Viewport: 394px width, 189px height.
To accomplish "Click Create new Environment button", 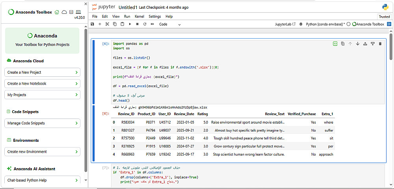I will pyautogui.click(x=43, y=152).
